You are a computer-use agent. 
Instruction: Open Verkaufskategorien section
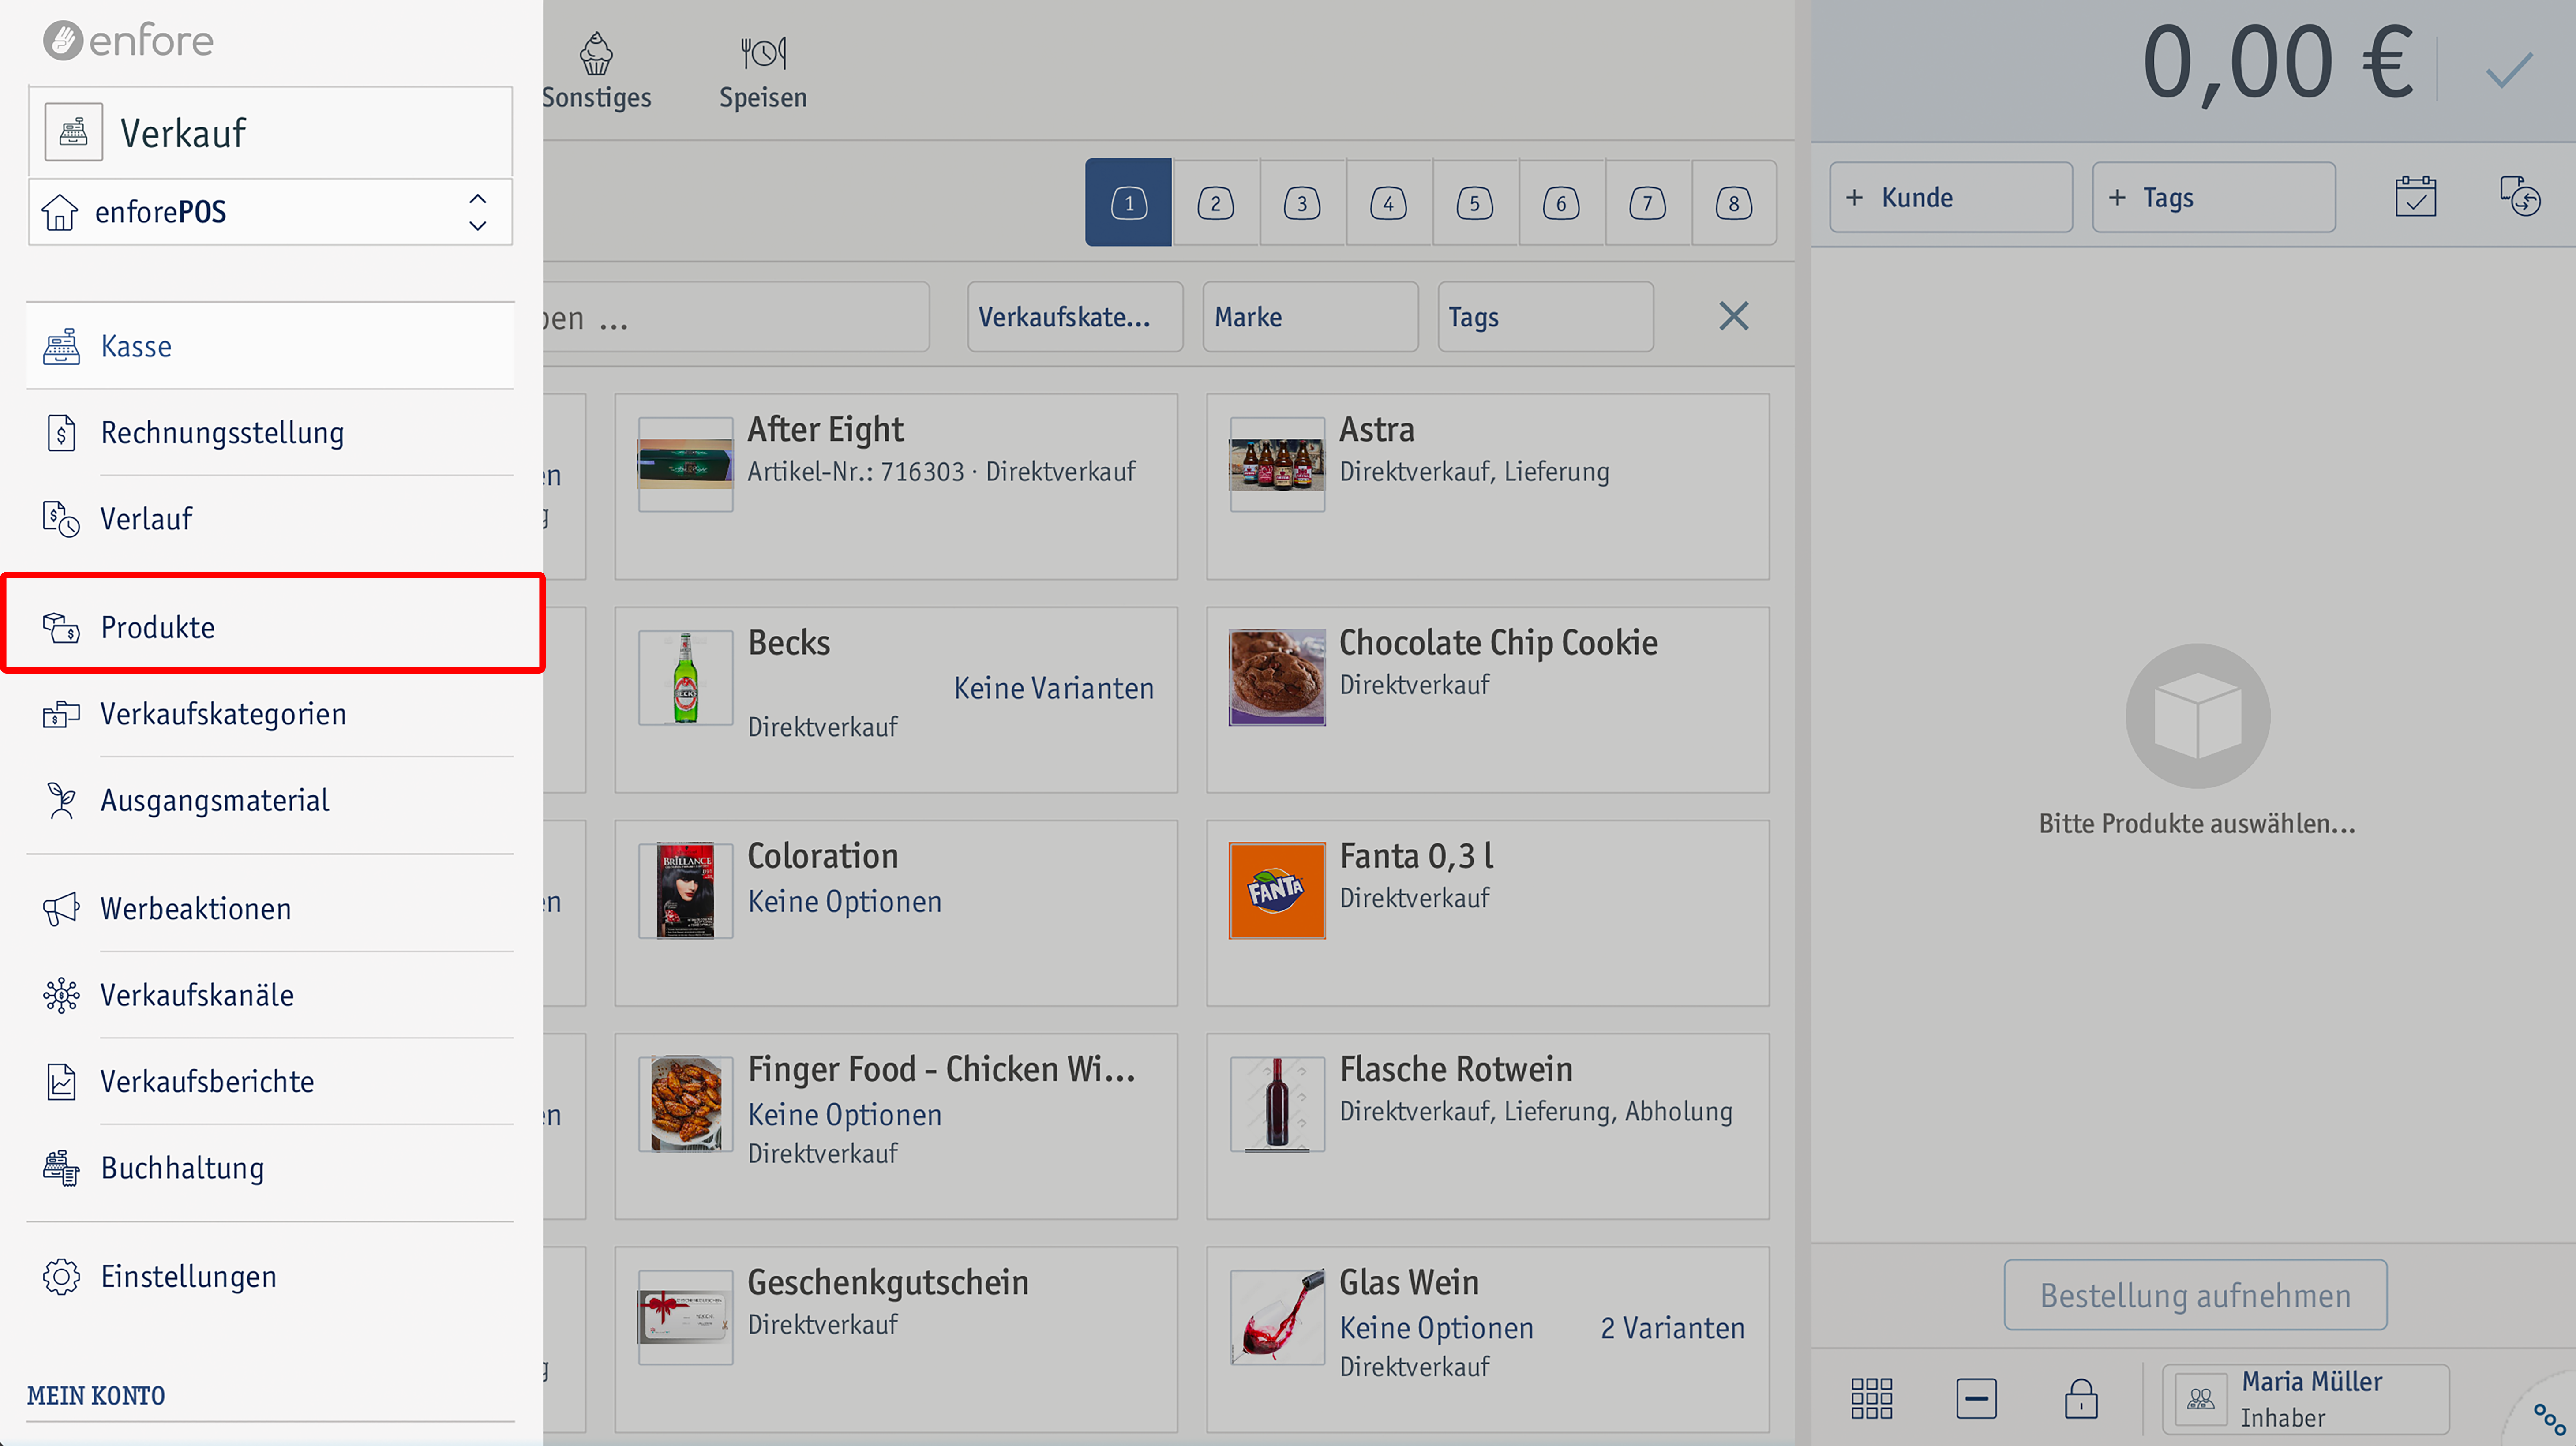pos(270,714)
